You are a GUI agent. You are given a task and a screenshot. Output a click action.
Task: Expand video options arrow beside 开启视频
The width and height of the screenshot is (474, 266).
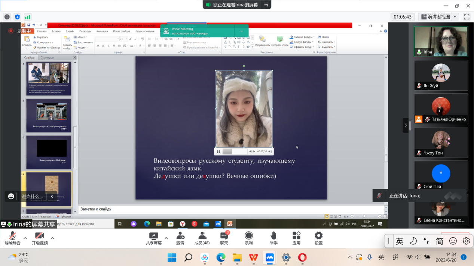click(52, 238)
